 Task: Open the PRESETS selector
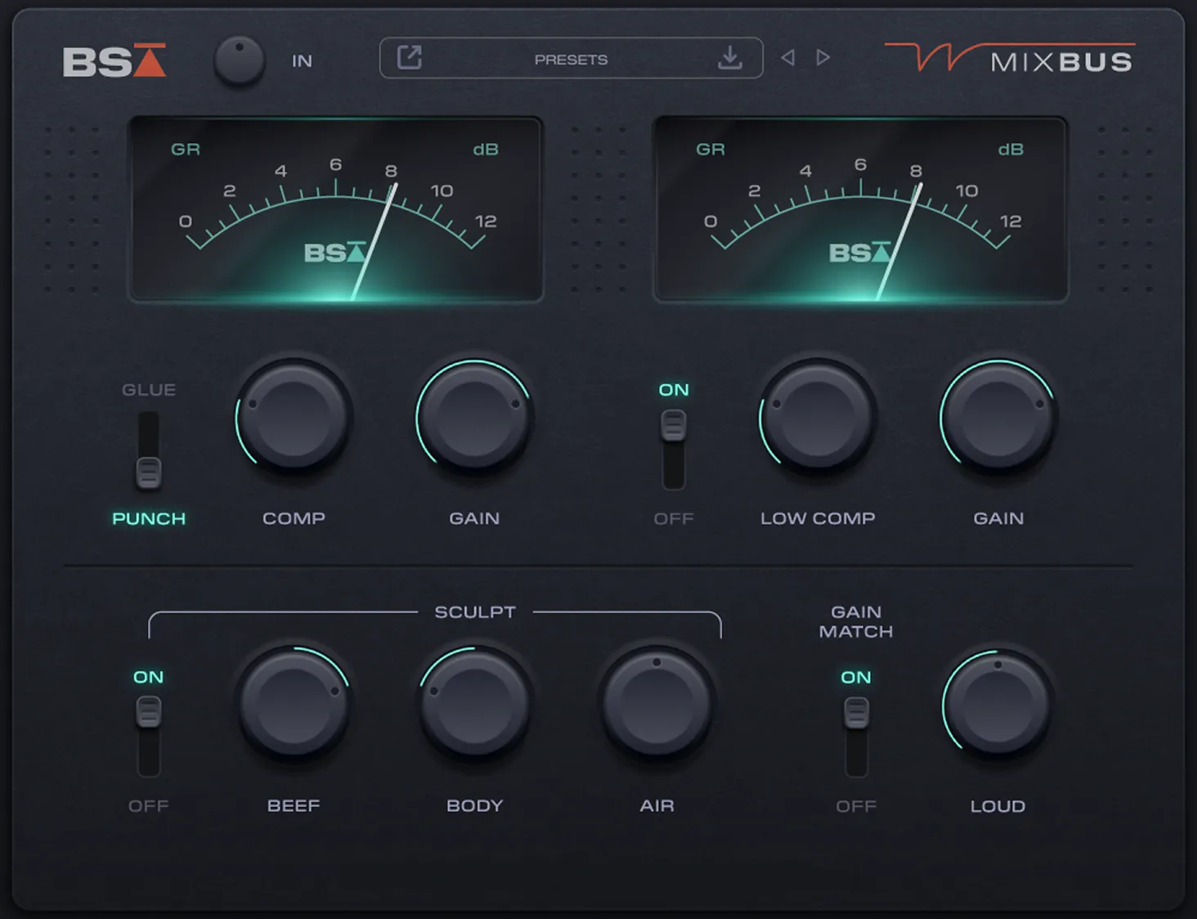click(571, 59)
